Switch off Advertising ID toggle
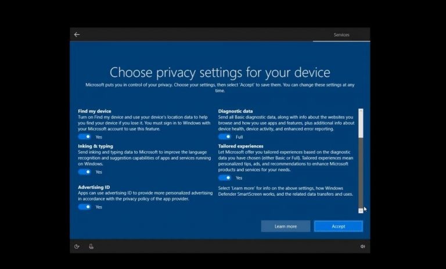Screen dimensions: 446x269 pos(84,207)
